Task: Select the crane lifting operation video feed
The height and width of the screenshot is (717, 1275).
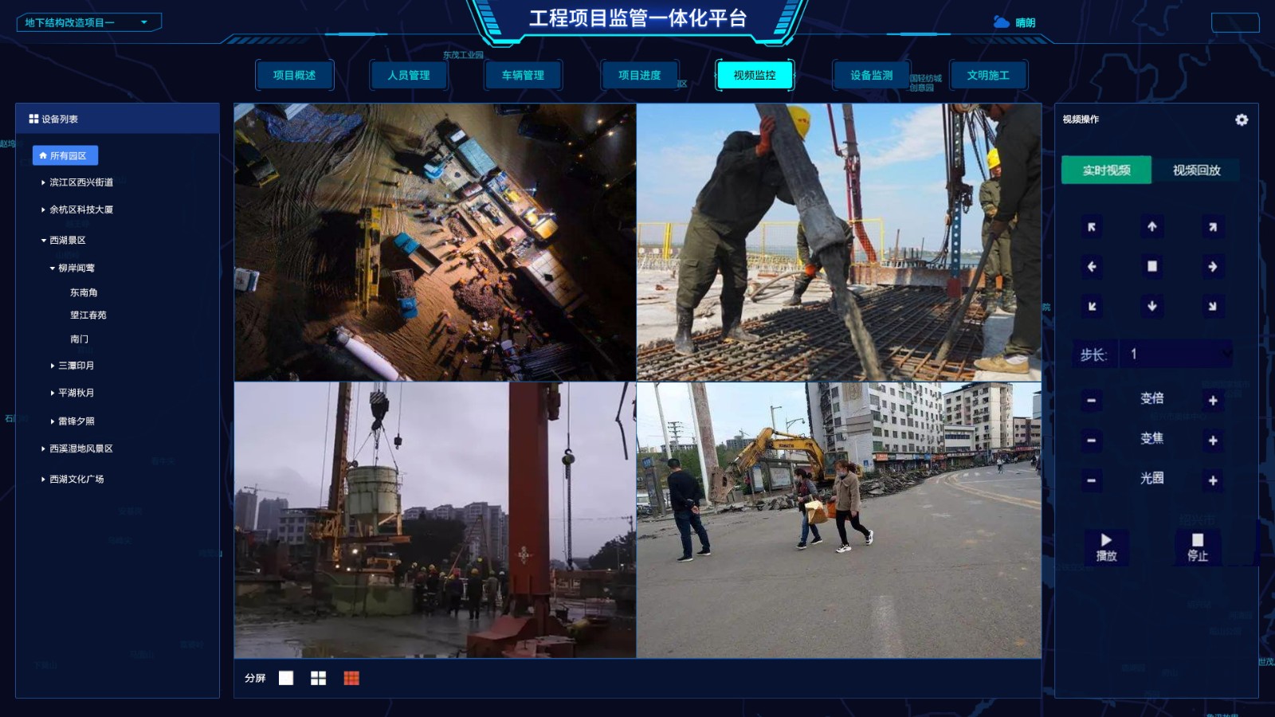Action: [x=435, y=520]
